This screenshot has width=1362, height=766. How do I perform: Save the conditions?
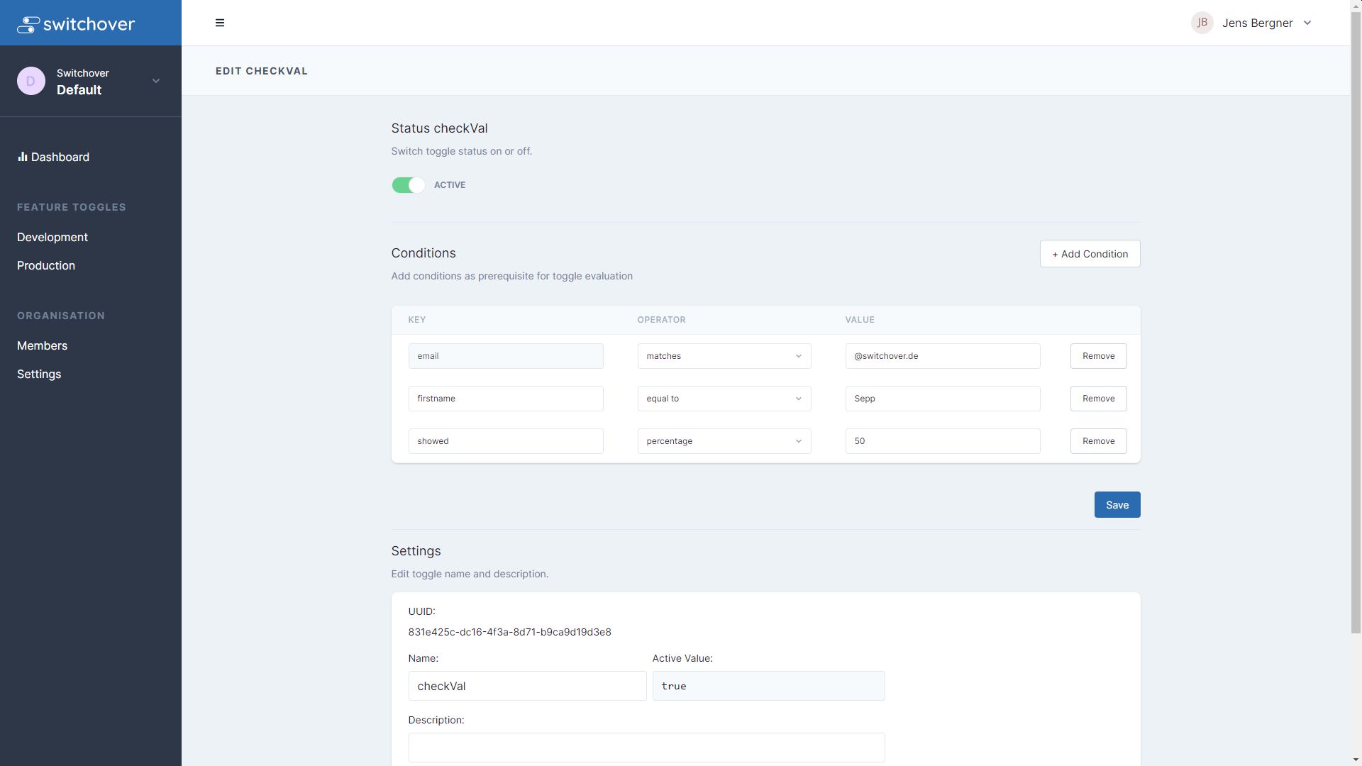pyautogui.click(x=1117, y=505)
